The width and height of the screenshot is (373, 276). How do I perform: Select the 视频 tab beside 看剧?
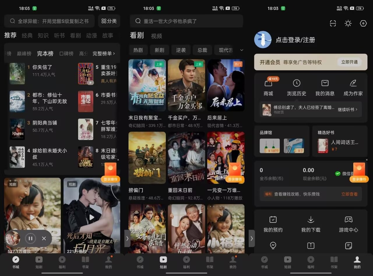156,36
